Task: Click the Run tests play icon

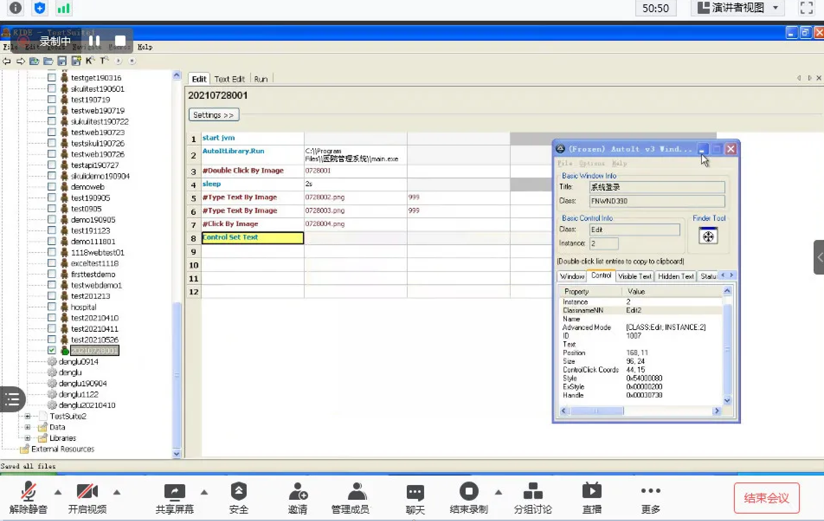Action: pyautogui.click(x=119, y=61)
